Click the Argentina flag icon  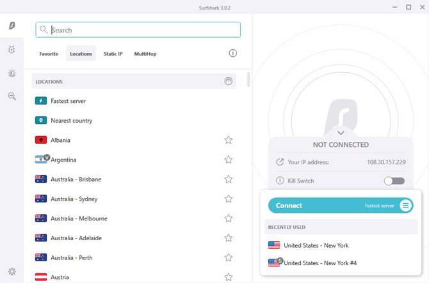pyautogui.click(x=41, y=159)
